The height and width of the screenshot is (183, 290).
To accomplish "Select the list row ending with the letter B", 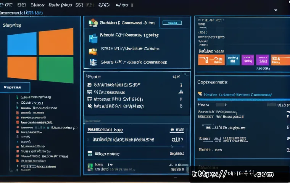I will (x=135, y=106).
